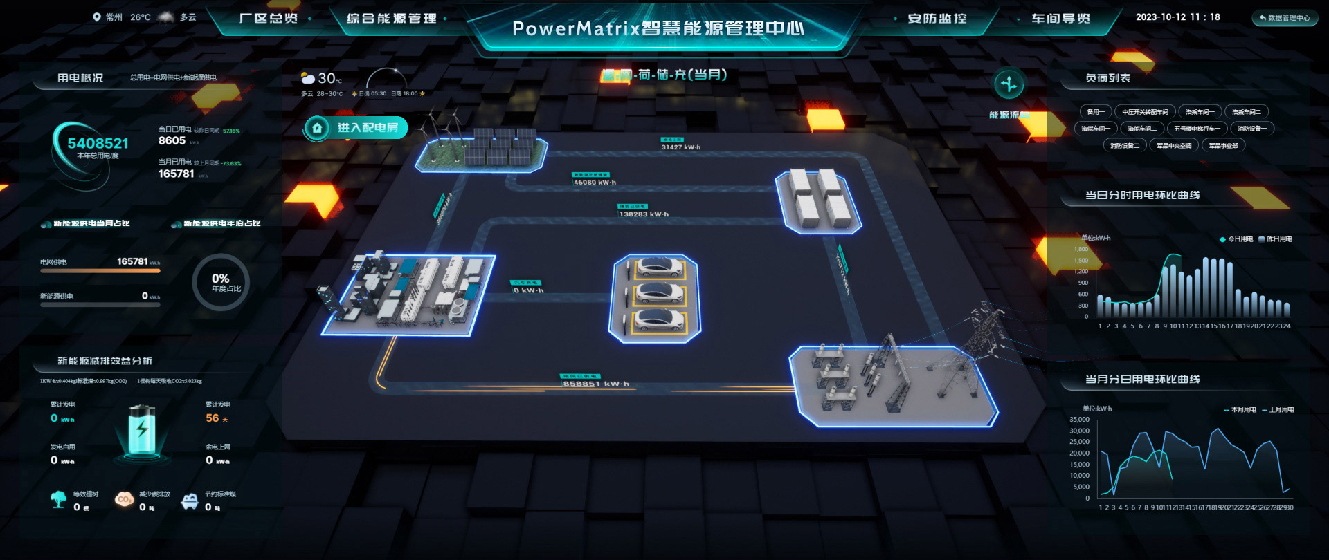The width and height of the screenshot is (1329, 560).
Task: Select 备用一 in load list
Action: 1096,112
